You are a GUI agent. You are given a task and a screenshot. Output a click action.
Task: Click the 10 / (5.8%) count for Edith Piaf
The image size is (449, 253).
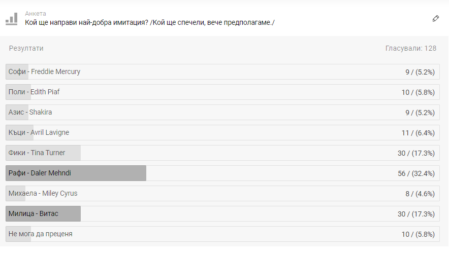click(x=418, y=92)
